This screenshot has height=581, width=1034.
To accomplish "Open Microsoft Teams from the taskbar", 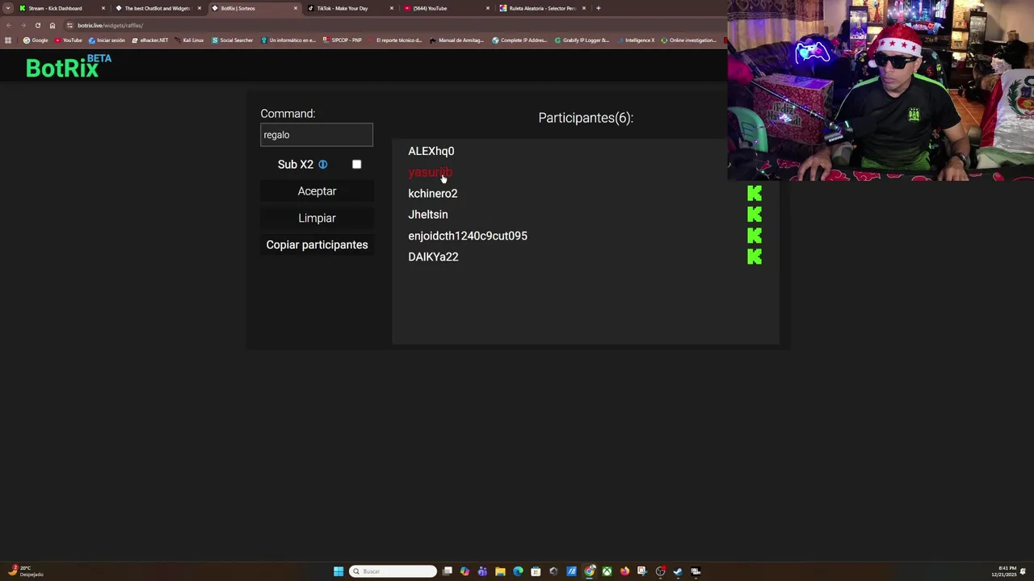I will coord(482,571).
